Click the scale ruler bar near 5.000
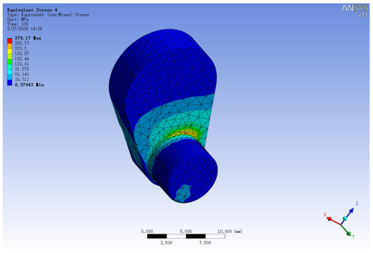Screen dimensions: 373x253 [x=186, y=236]
